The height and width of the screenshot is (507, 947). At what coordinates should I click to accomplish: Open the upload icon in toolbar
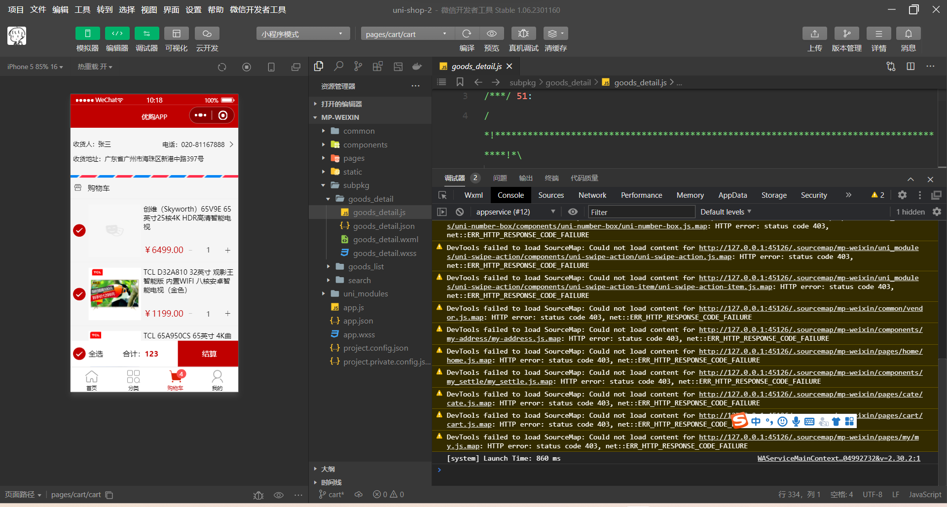(x=815, y=34)
